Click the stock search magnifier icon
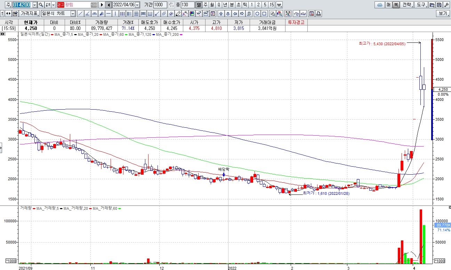451x270 pixels. coord(41,5)
